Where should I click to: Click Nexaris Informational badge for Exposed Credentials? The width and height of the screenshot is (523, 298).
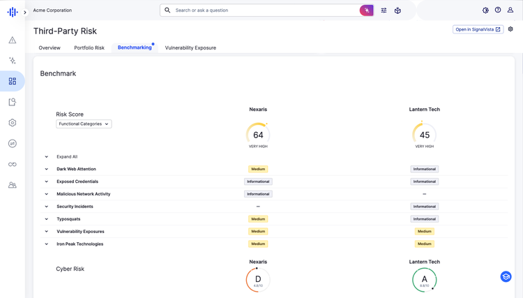258,181
